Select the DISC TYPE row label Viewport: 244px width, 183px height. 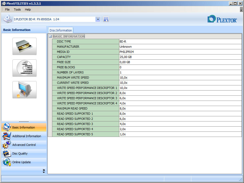64,41
